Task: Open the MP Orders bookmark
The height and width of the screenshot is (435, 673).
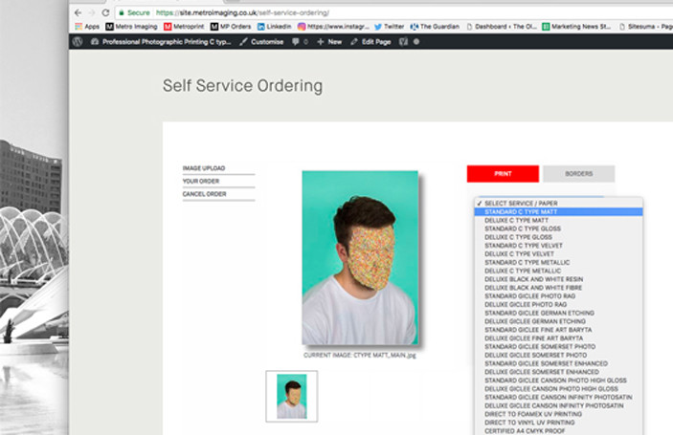Action: point(231,27)
